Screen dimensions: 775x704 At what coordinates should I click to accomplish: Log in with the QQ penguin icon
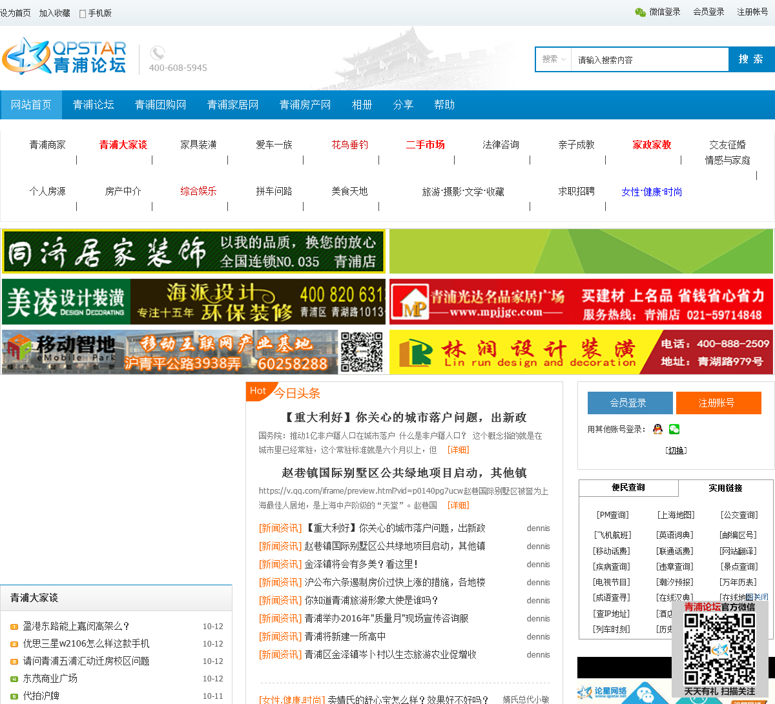pyautogui.click(x=657, y=429)
